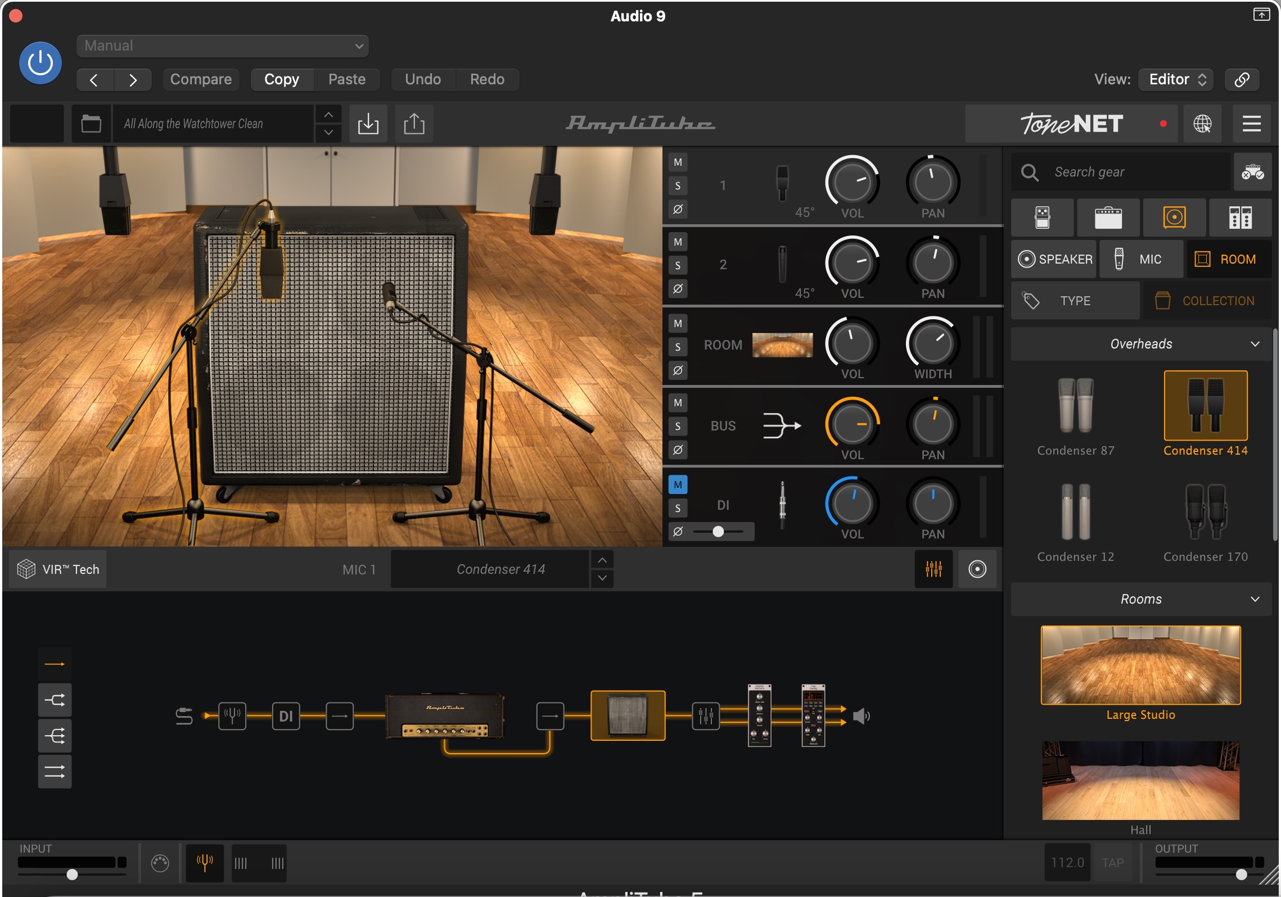Click the DI phase delay slider
1281x897 pixels.
coord(718,532)
